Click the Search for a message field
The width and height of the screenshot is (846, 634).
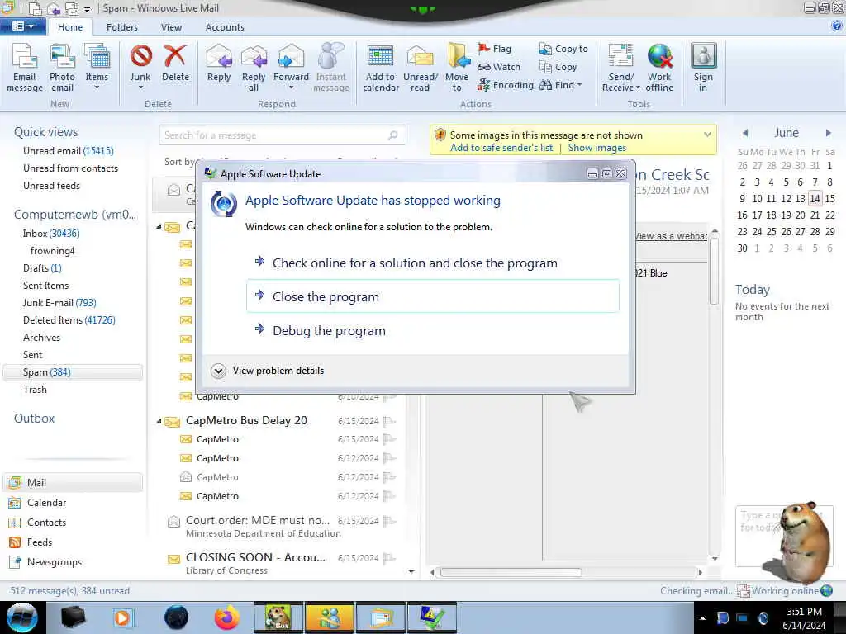[x=283, y=135]
